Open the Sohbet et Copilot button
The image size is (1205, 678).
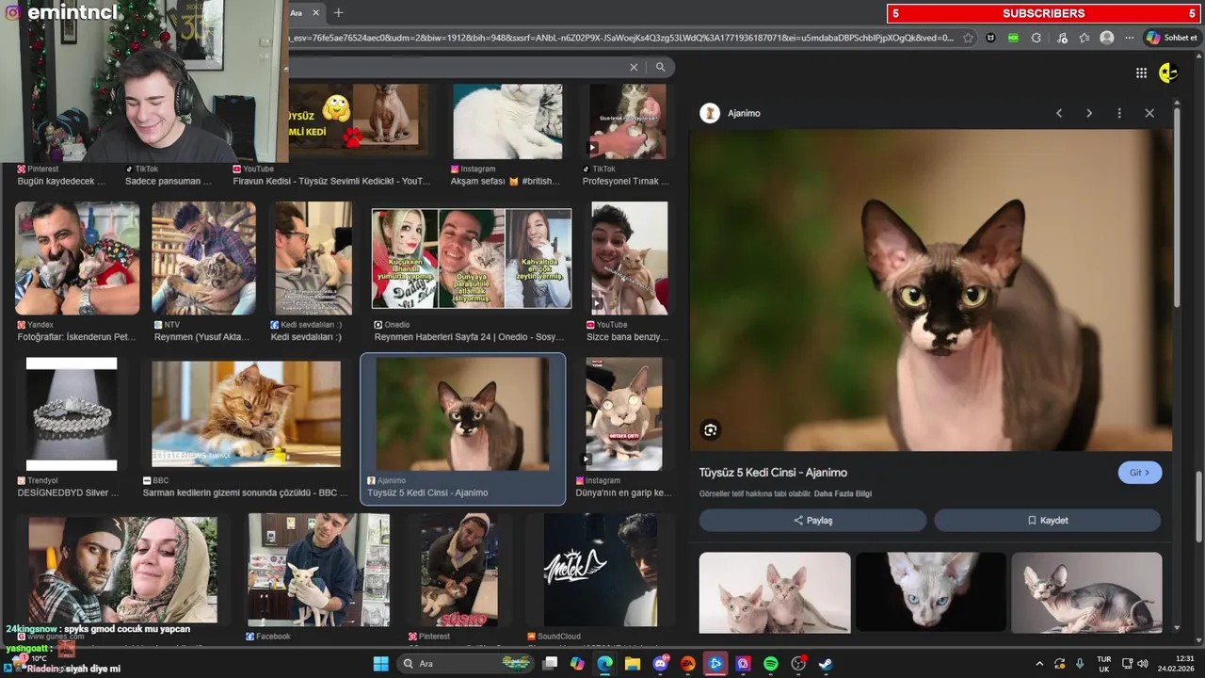point(1172,38)
